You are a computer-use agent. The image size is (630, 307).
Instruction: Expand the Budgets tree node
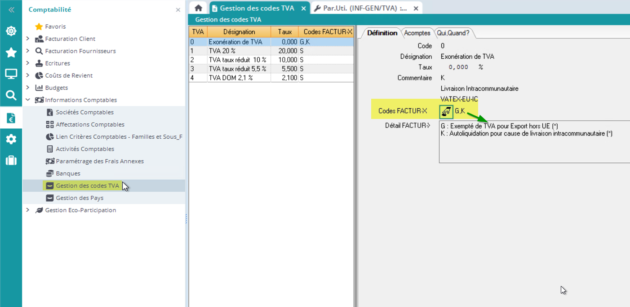[28, 88]
